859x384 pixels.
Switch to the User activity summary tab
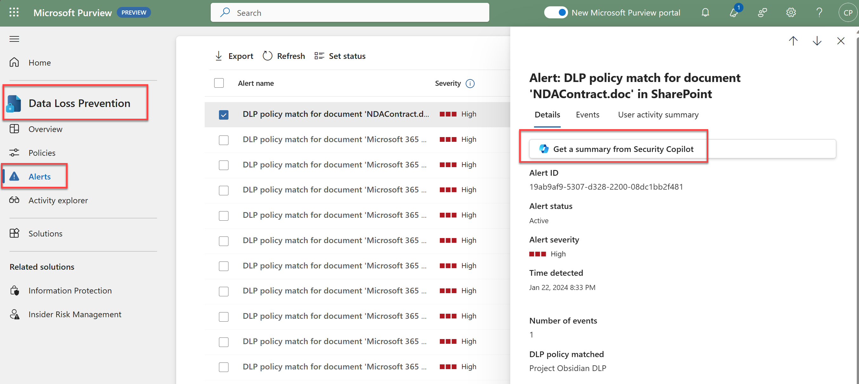pos(658,115)
